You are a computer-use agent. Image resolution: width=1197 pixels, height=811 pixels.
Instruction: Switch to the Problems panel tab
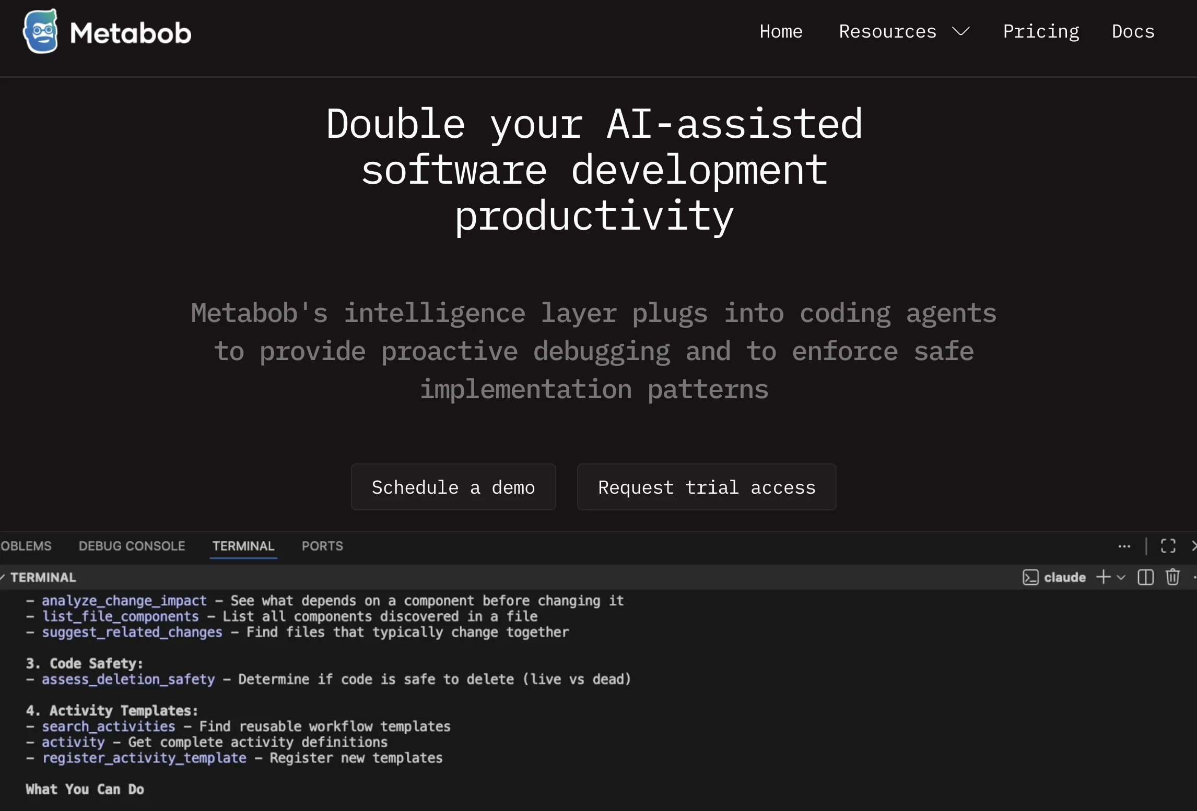coord(26,546)
